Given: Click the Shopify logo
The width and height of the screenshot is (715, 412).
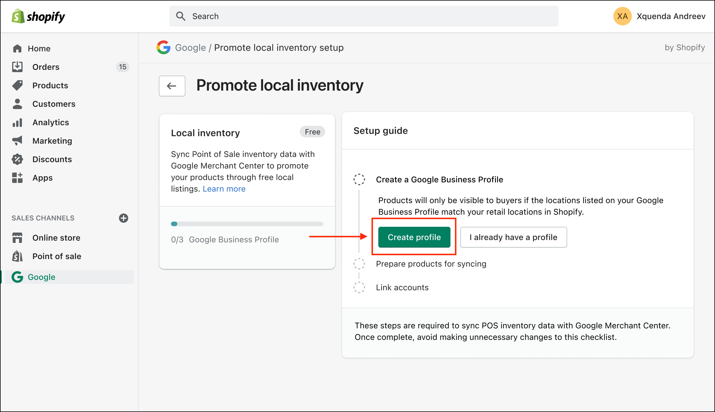Looking at the screenshot, I should coord(38,16).
